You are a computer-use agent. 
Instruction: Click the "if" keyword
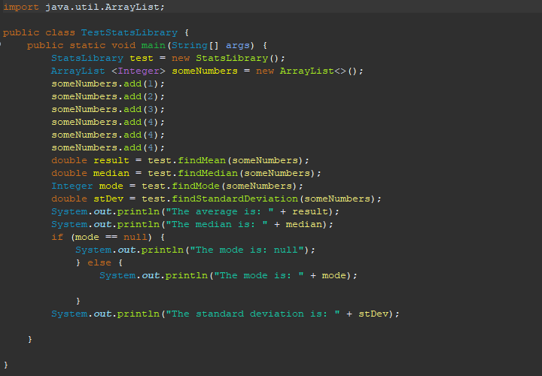[57, 237]
